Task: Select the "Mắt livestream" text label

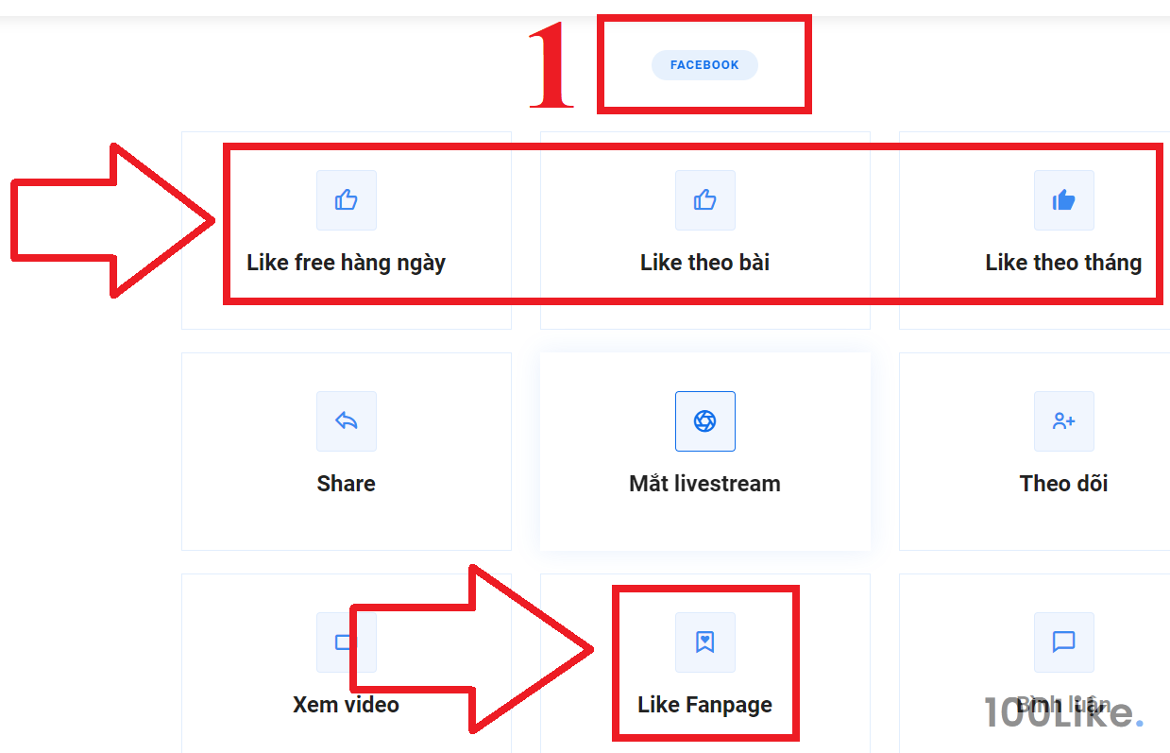Action: (x=704, y=484)
